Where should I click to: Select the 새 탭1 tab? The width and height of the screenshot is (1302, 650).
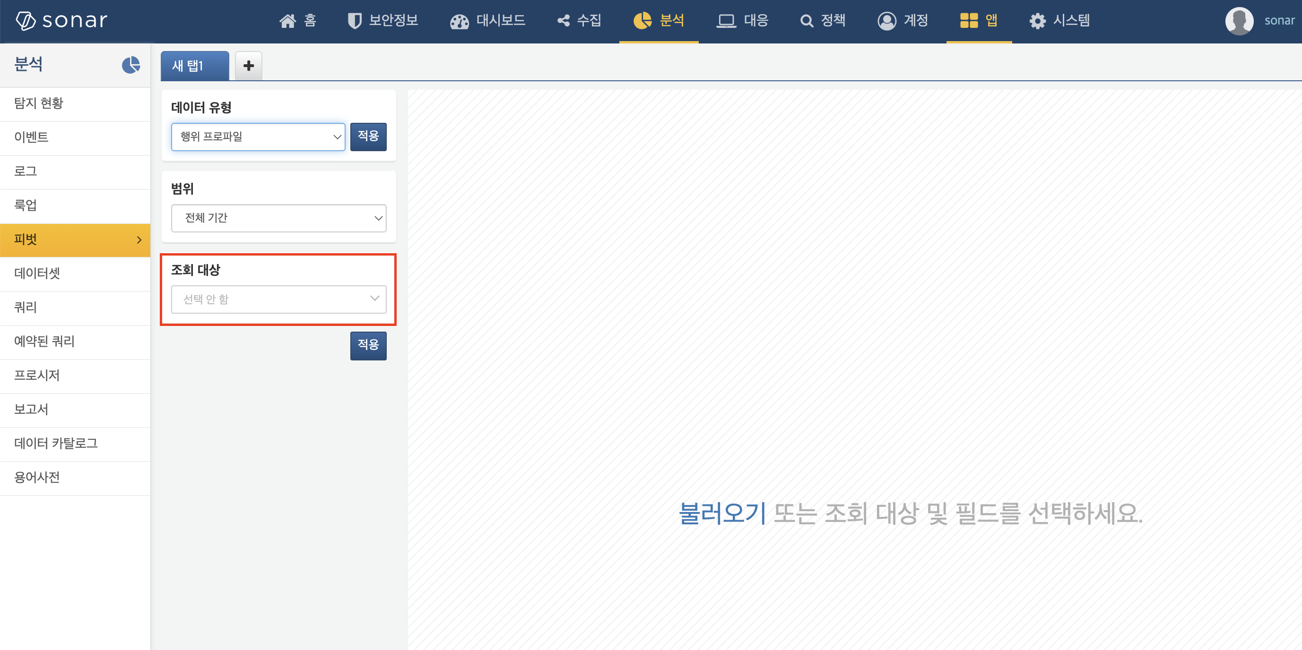[195, 66]
